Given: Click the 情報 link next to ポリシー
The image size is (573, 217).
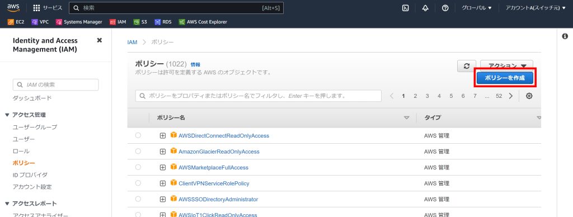Looking at the screenshot, I should [195, 64].
